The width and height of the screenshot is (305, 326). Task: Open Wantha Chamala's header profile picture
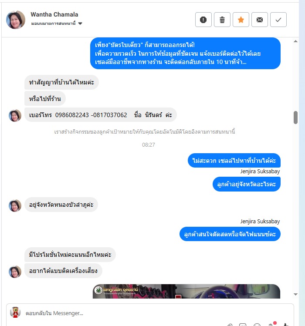click(16, 20)
